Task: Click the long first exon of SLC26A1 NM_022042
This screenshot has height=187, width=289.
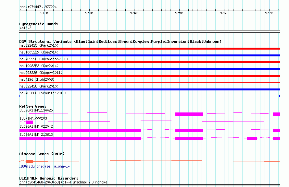Action: pos(80,130)
